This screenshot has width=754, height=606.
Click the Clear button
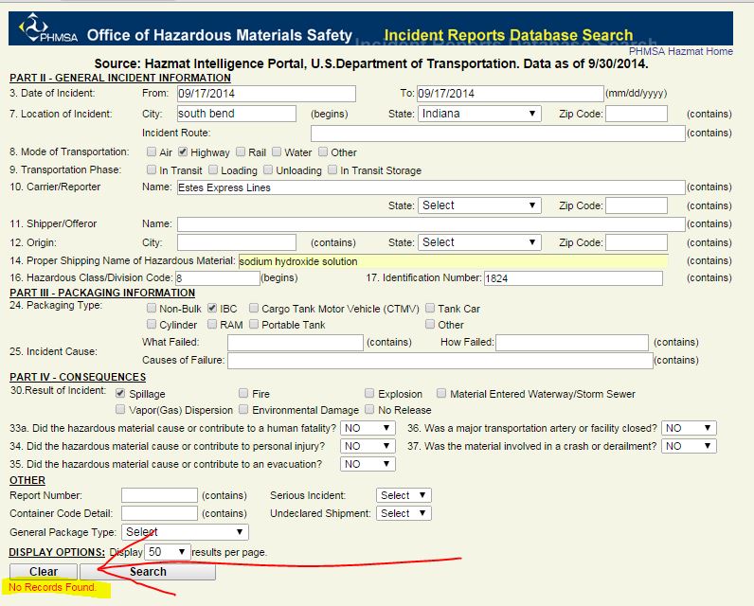click(x=44, y=572)
